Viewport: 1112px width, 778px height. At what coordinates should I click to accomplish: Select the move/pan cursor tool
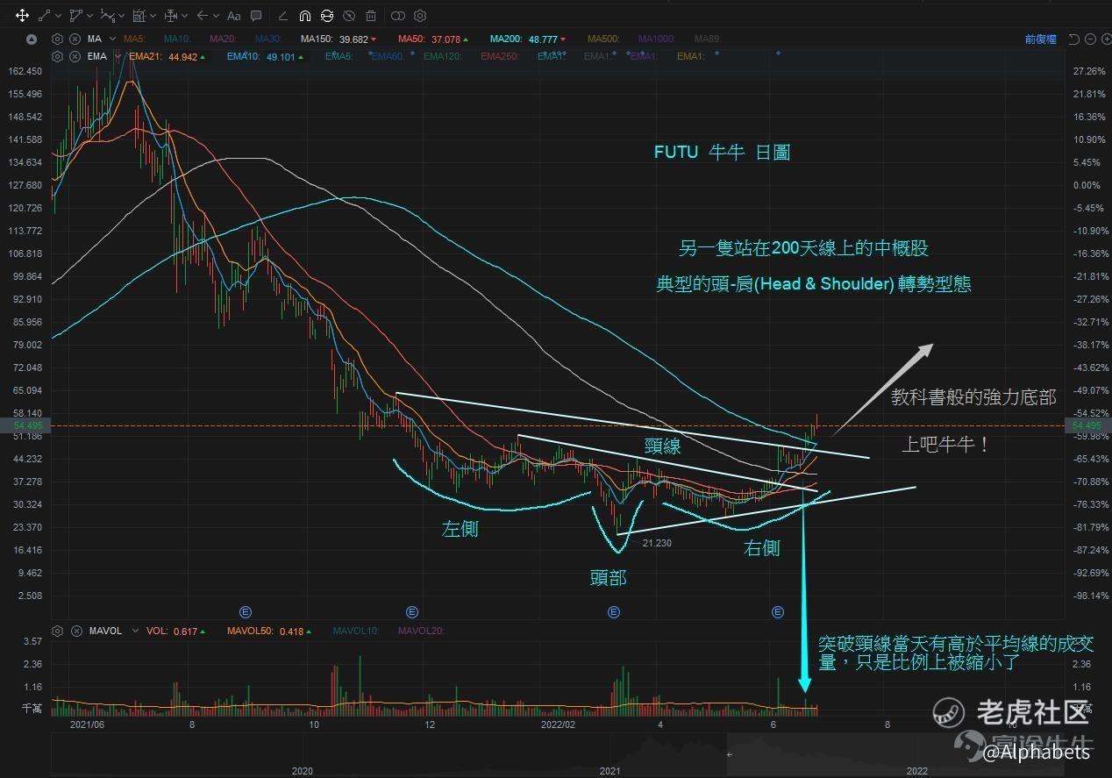tap(22, 16)
